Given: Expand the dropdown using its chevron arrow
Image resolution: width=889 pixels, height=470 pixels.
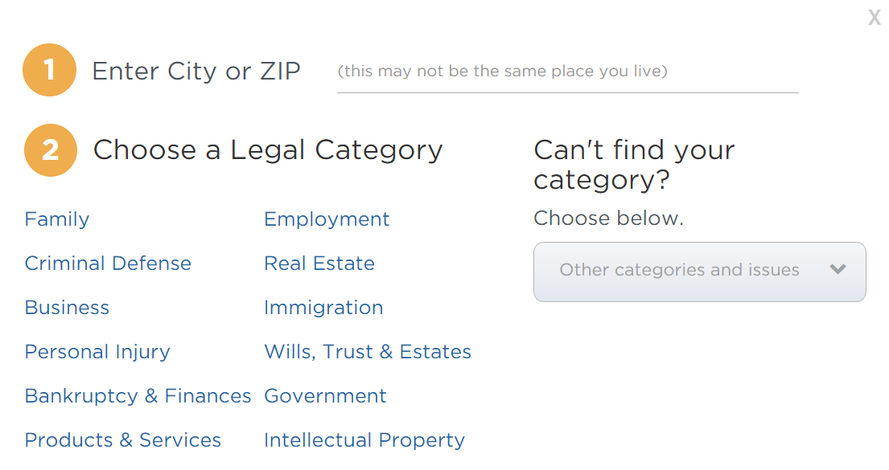Looking at the screenshot, I should click(838, 270).
